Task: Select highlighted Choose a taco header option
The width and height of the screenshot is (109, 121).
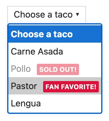Action: point(55,34)
